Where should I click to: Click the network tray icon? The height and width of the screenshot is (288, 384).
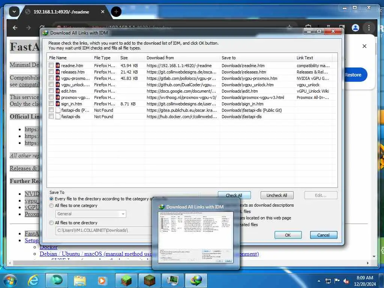click(328, 281)
